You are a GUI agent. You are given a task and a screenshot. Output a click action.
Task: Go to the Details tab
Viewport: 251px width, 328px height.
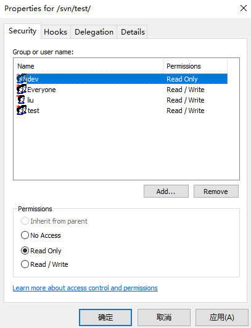tap(133, 32)
